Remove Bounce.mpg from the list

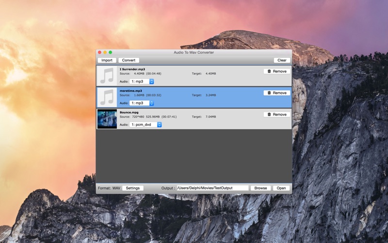tap(277, 115)
